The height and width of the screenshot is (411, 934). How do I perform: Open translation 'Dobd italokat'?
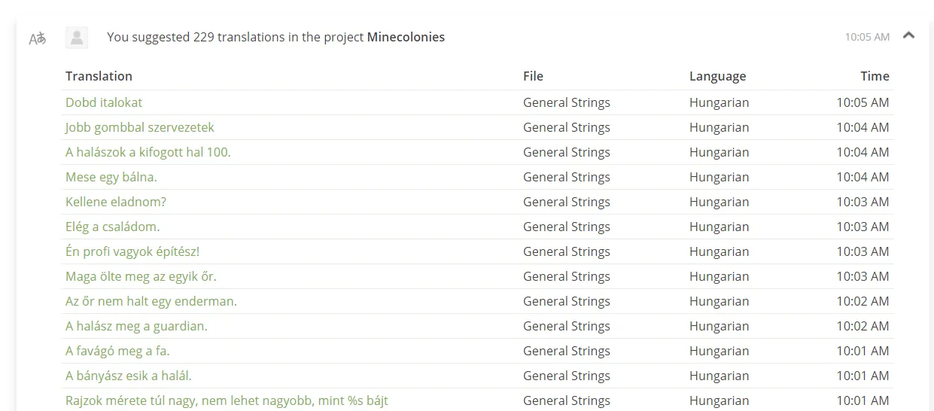click(104, 102)
